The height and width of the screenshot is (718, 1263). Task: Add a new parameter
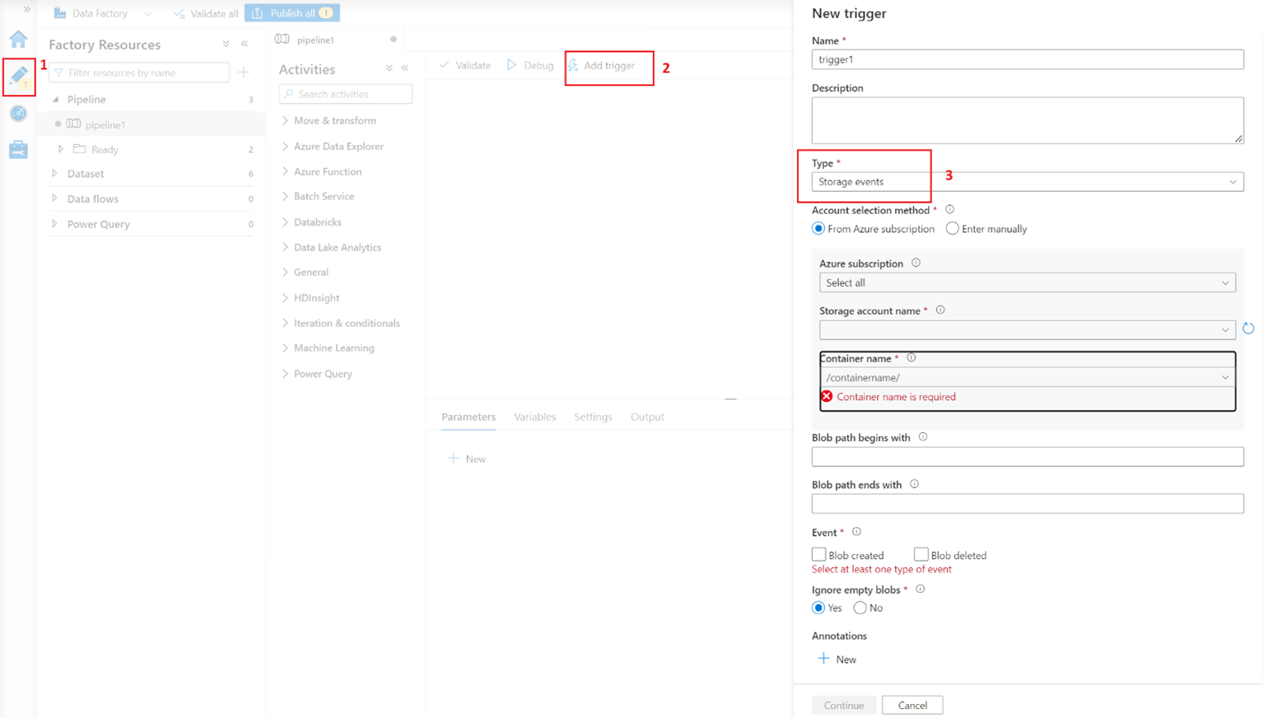coord(466,459)
